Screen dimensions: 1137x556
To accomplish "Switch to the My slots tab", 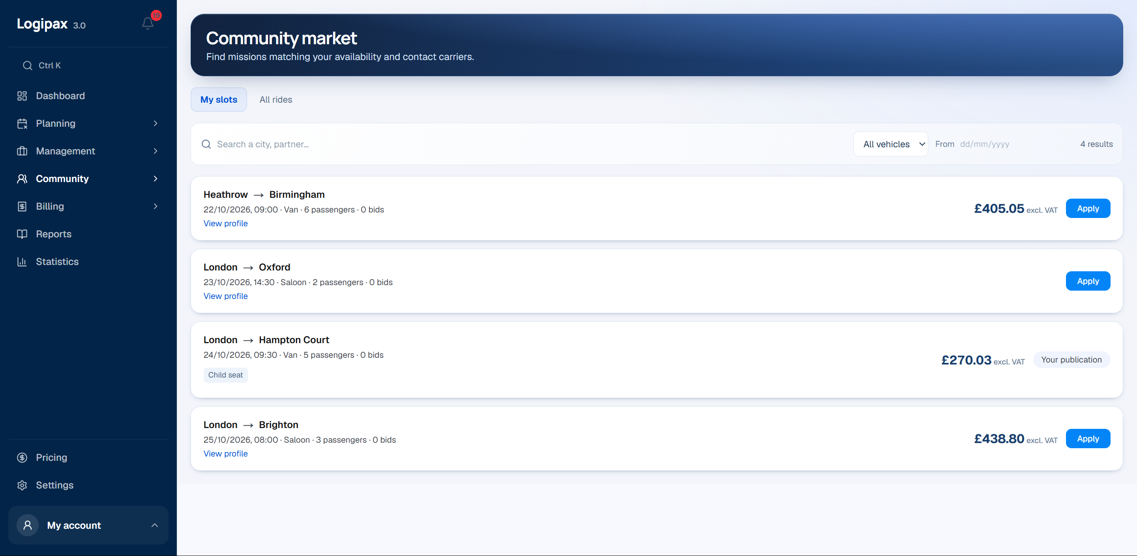I will (x=219, y=100).
